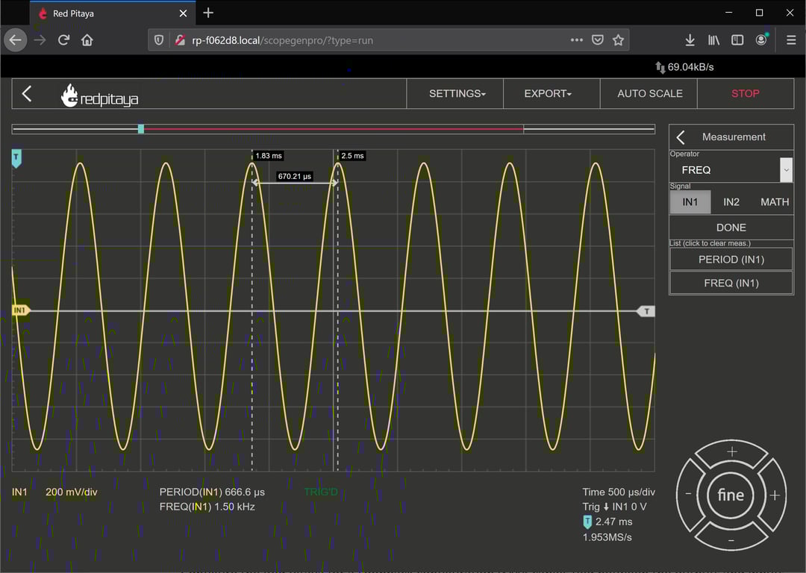Image resolution: width=806 pixels, height=573 pixels.
Task: Click the 1.83 ms cursor label
Action: pyautogui.click(x=269, y=156)
